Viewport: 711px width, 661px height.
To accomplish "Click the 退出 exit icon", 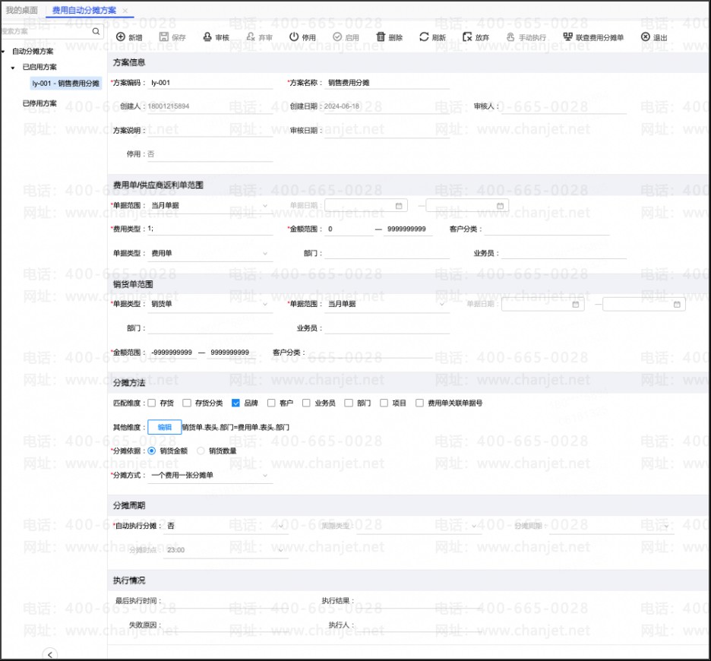I will [645, 37].
